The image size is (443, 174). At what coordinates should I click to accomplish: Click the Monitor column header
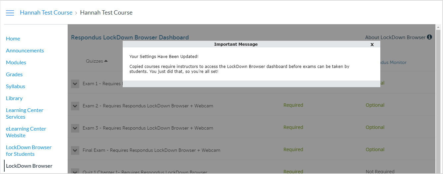pos(393,62)
